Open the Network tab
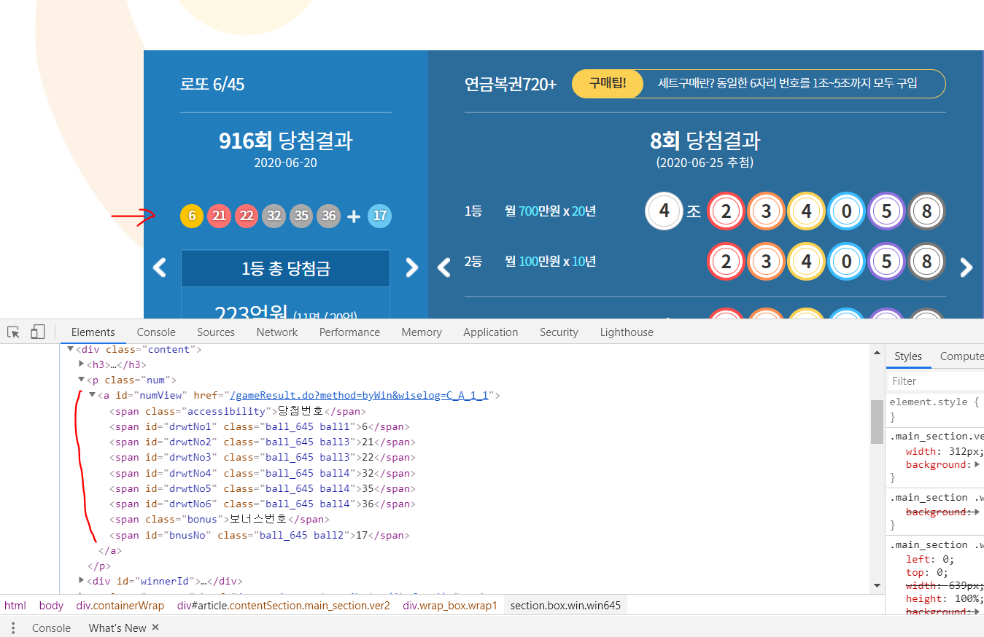 click(277, 332)
